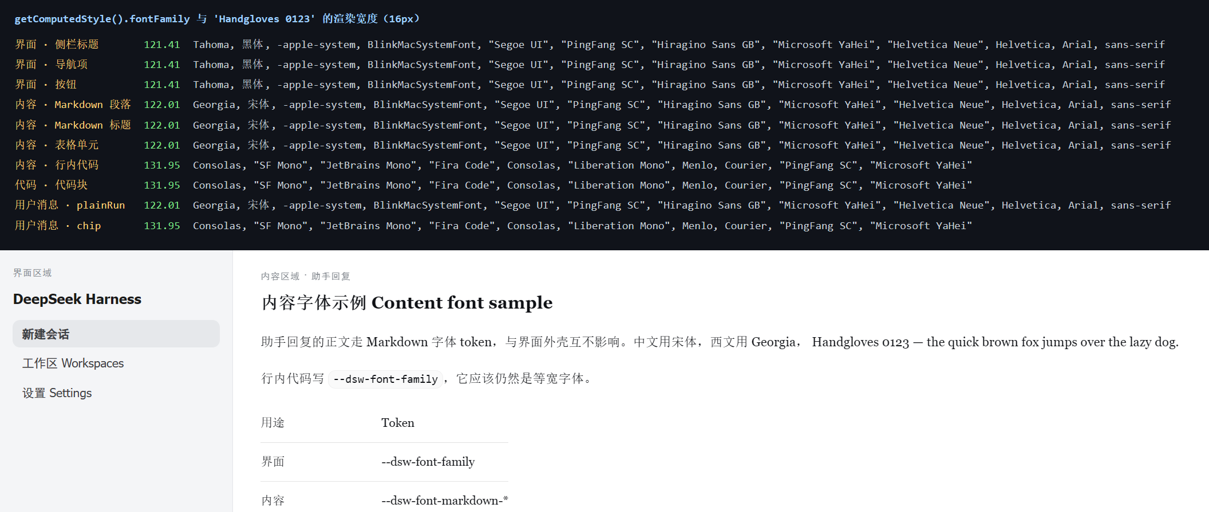Screen dimensions: 1209x512
Task: Click width value 131.95 in the 用户消息 · chip row
Action: tap(162, 226)
